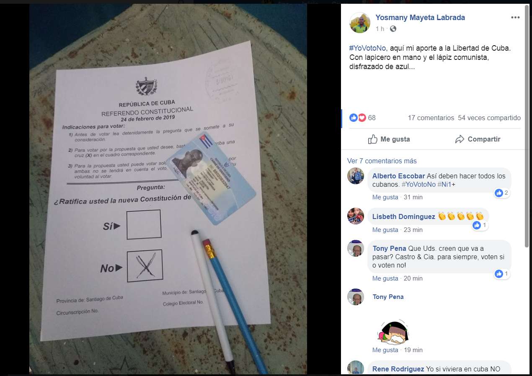Screen dimensions: 532x376
Task: Open the three-dots post options menu
Action: 515,18
